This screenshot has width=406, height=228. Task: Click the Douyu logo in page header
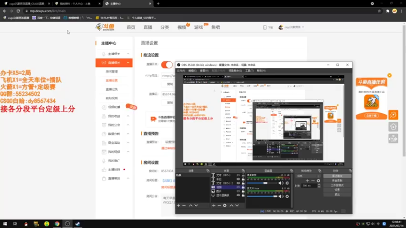[105, 27]
